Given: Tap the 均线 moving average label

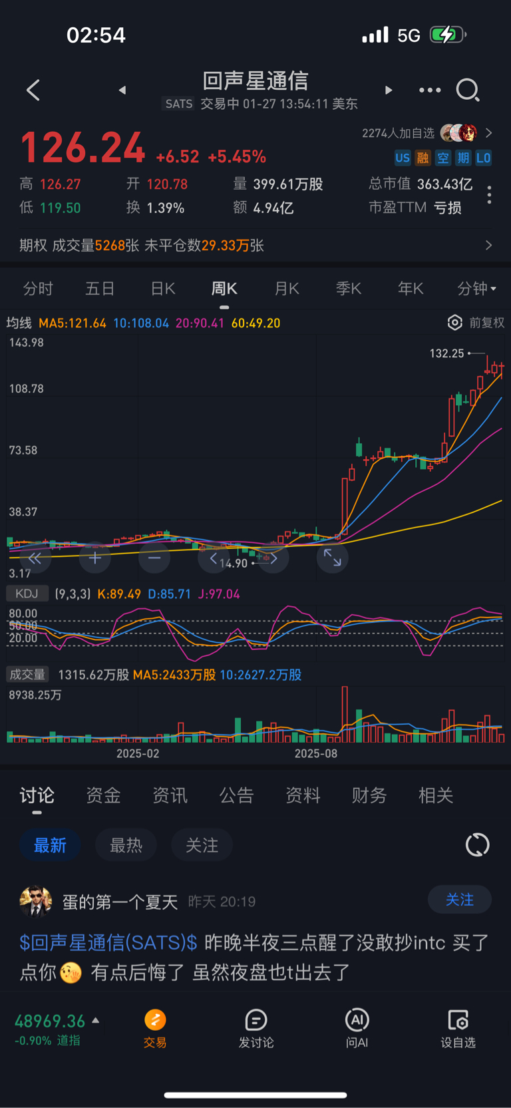Looking at the screenshot, I should pyautogui.click(x=19, y=323).
